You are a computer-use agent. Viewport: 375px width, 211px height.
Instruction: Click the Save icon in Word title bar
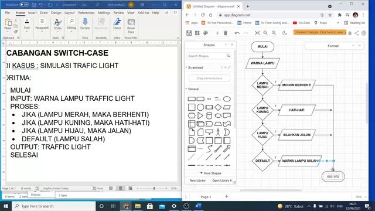pos(34,5)
